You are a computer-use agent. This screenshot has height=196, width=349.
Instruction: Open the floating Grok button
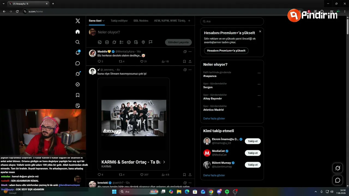338,168
